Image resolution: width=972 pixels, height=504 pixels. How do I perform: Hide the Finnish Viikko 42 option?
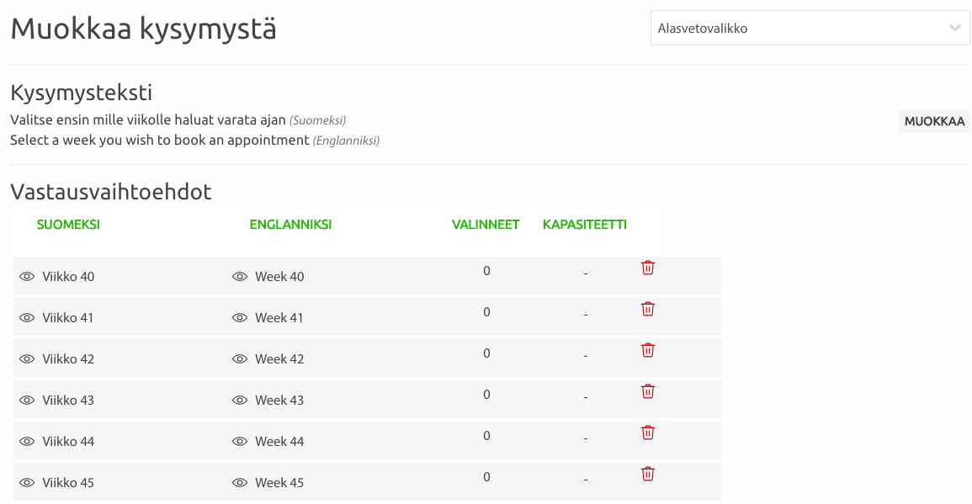coord(27,359)
